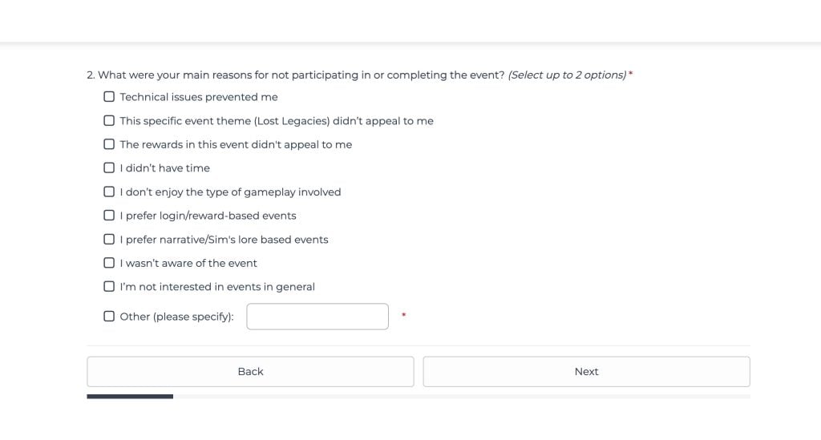Click "I wasn't aware of the event" label text
Image resolution: width=821 pixels, height=440 pixels.
(188, 263)
